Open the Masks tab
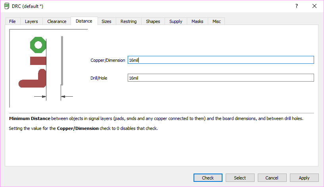 pyautogui.click(x=197, y=21)
